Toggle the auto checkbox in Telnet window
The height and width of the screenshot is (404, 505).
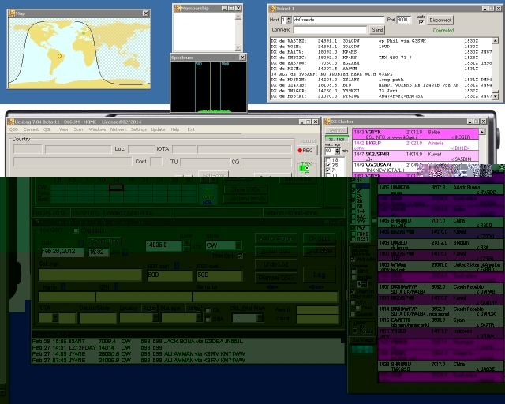click(421, 21)
